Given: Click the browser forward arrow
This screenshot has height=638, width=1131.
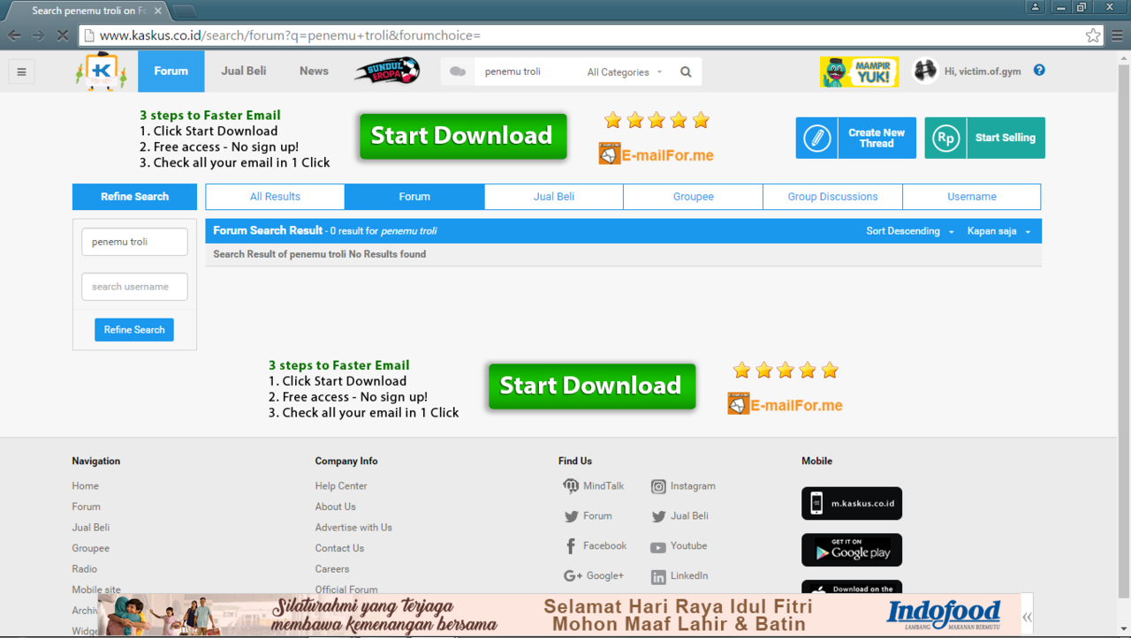Looking at the screenshot, I should 38,35.
